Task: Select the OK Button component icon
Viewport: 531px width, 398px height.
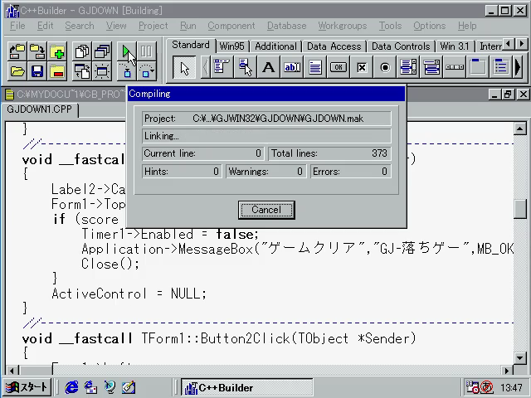Action: click(x=339, y=67)
